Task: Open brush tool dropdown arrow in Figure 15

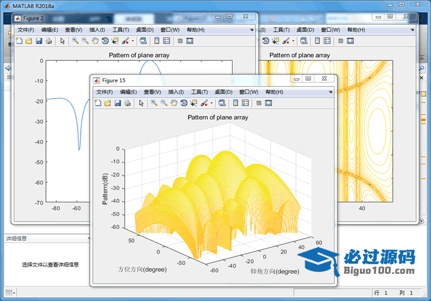Action: coord(212,103)
